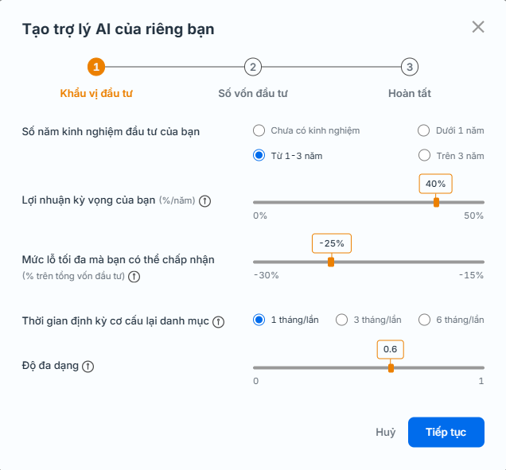Click the diversity slider handle at 0.6
This screenshot has height=470, width=506.
(x=391, y=367)
